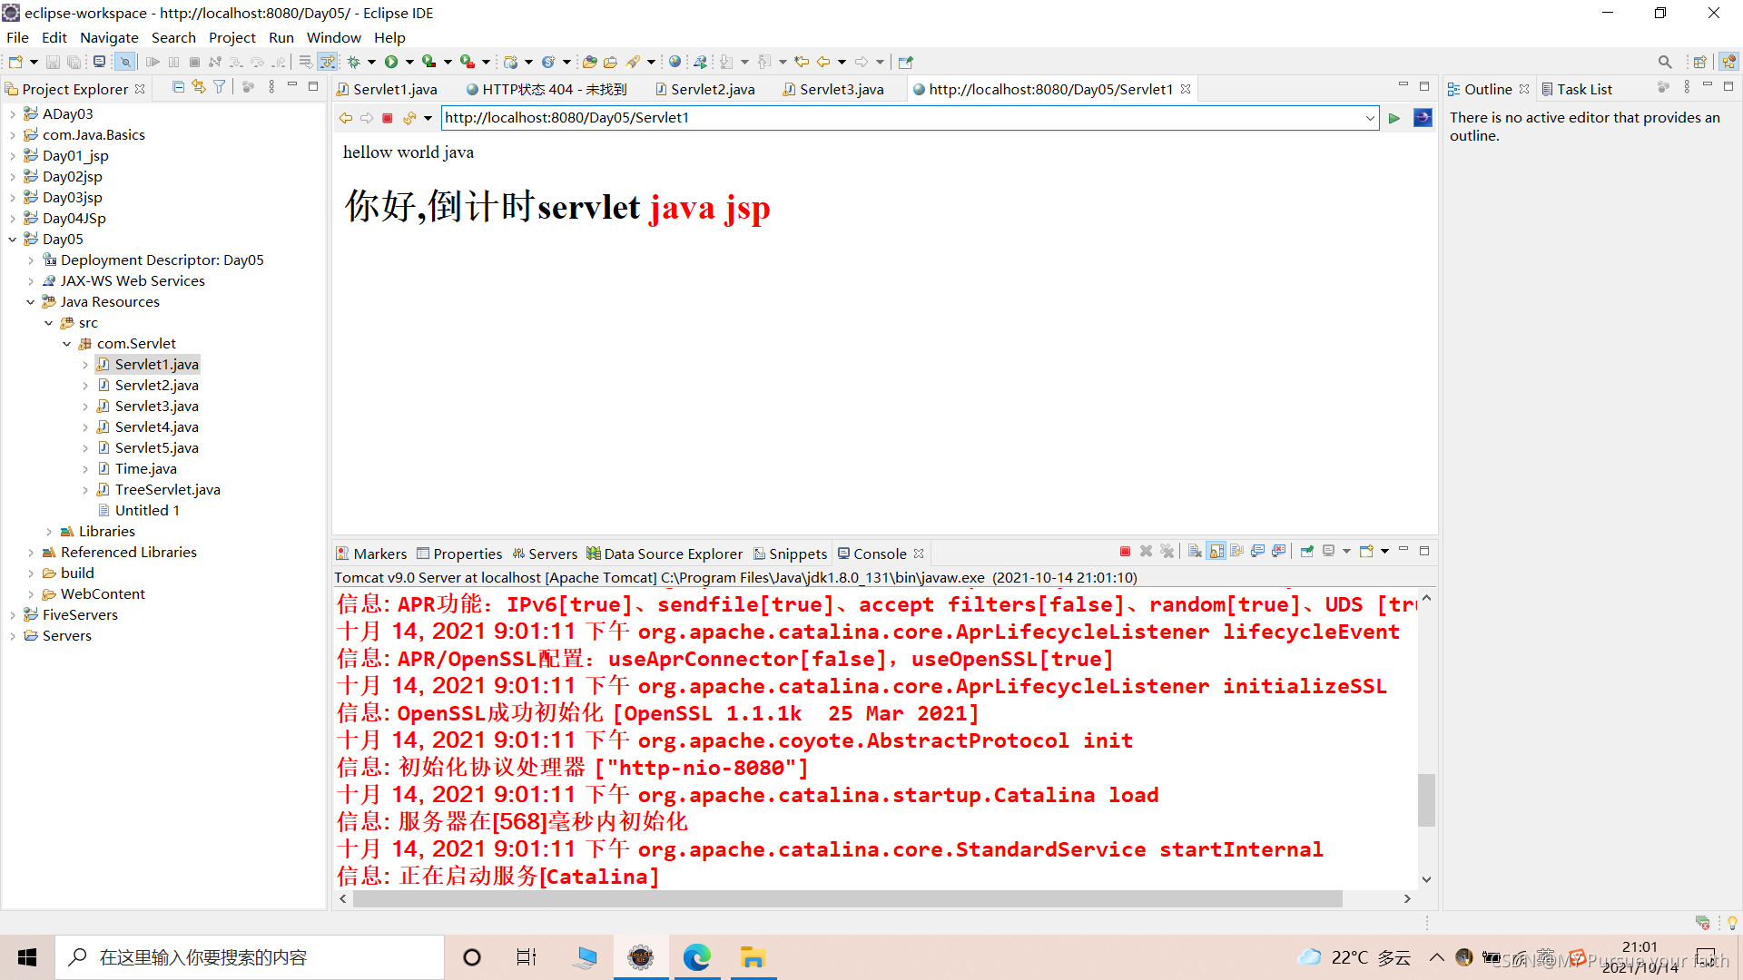Image resolution: width=1743 pixels, height=980 pixels.
Task: Toggle Scroll Lock in the Console
Action: point(1216,552)
